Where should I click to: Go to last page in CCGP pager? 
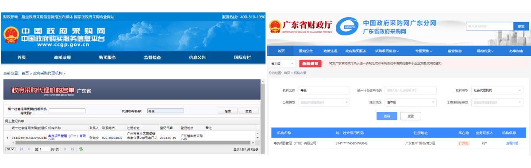coord(73,149)
